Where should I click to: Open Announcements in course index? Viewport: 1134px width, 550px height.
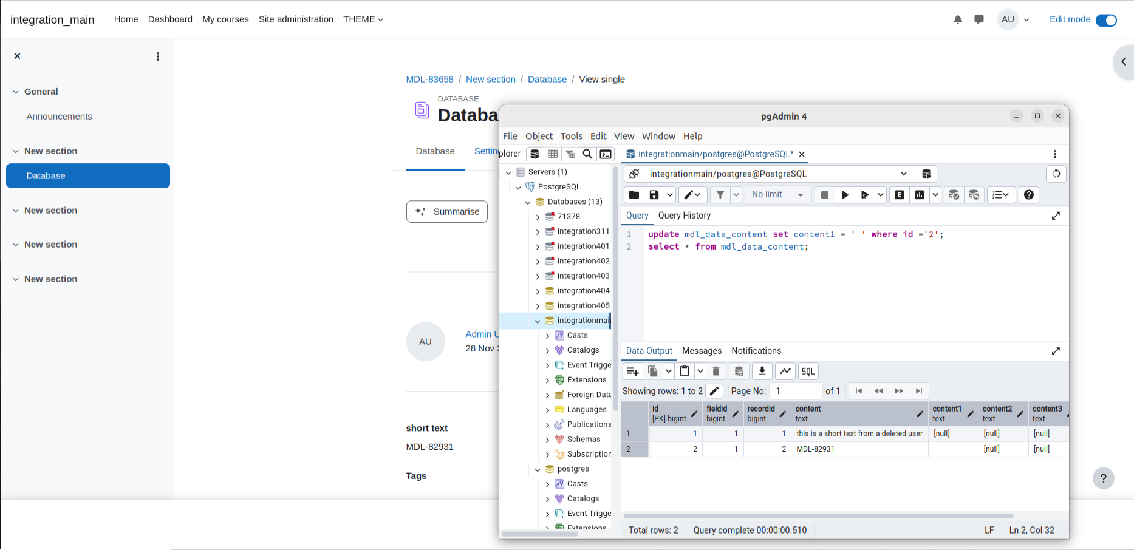tap(59, 117)
